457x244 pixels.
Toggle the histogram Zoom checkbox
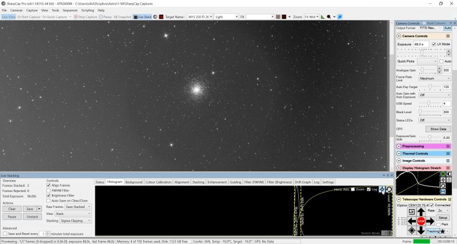(352, 190)
